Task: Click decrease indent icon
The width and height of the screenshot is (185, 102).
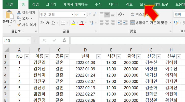Action: pyautogui.click(x=120, y=22)
